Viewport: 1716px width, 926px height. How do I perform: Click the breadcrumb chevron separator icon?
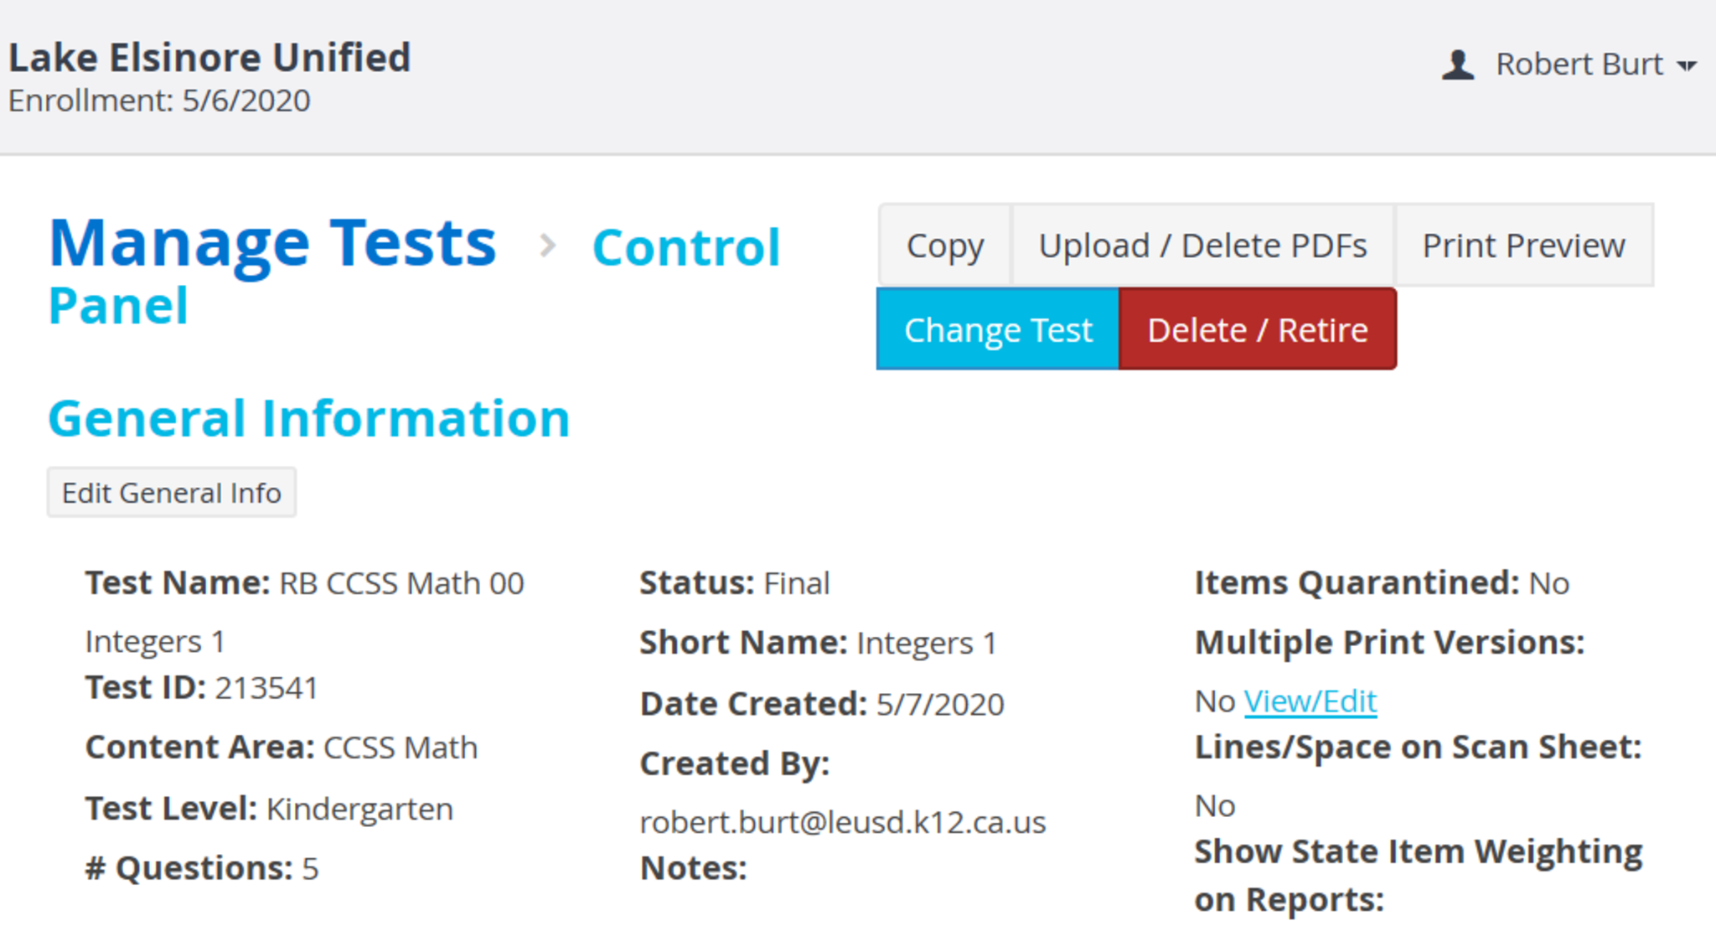pos(547,246)
